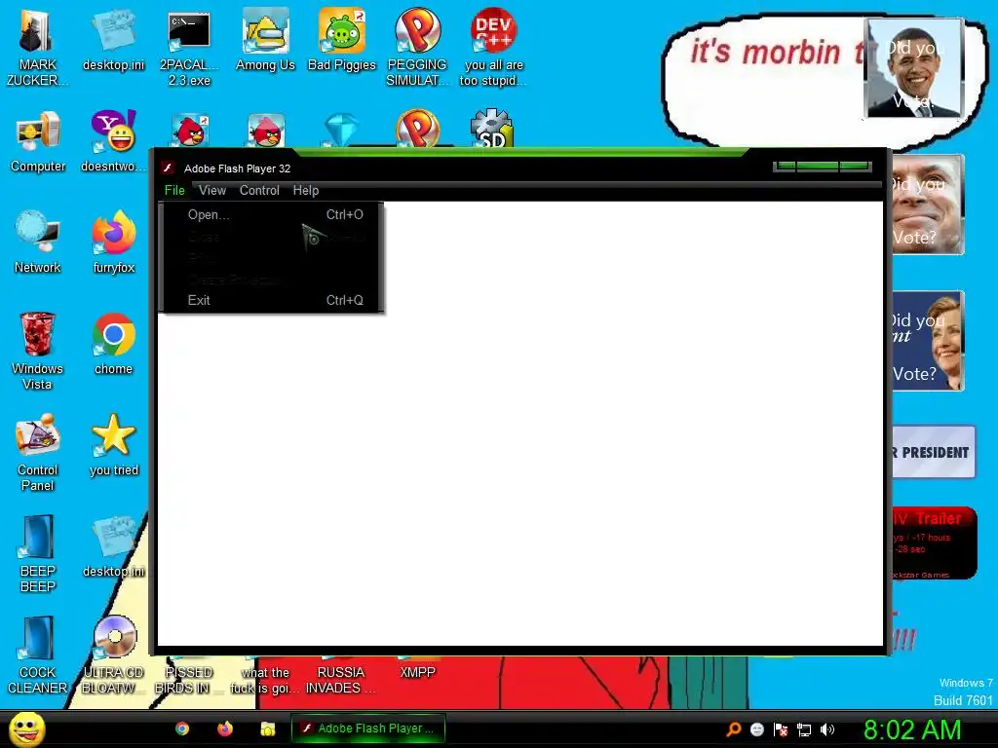Select the Among Us desktop icon

pyautogui.click(x=265, y=40)
